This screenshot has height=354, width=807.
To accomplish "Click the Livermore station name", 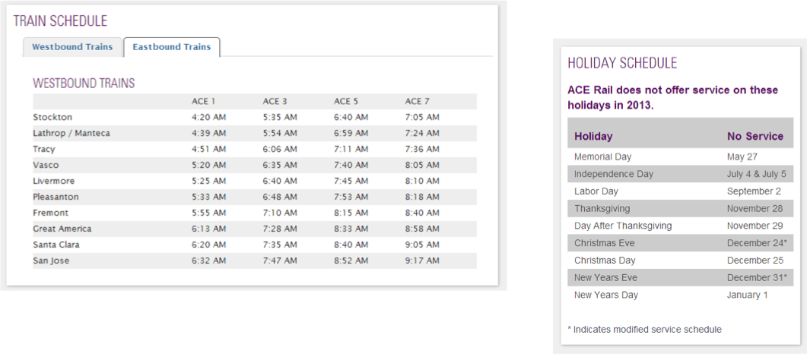I will click(x=55, y=181).
